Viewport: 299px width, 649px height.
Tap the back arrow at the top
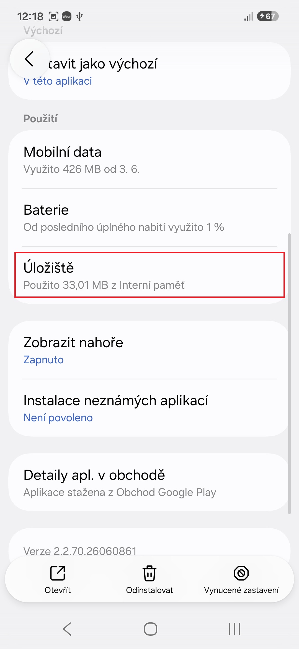pyautogui.click(x=29, y=59)
